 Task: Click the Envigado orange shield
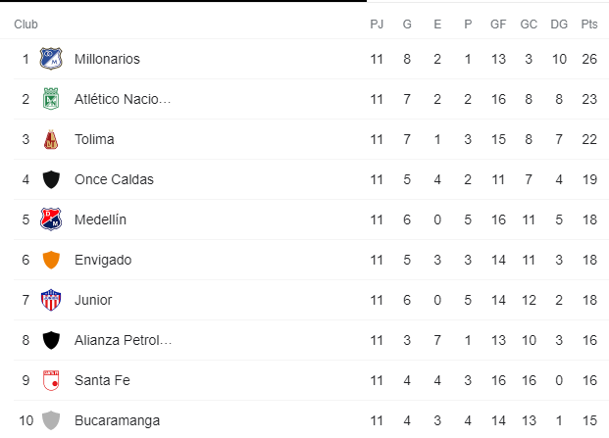tap(51, 260)
